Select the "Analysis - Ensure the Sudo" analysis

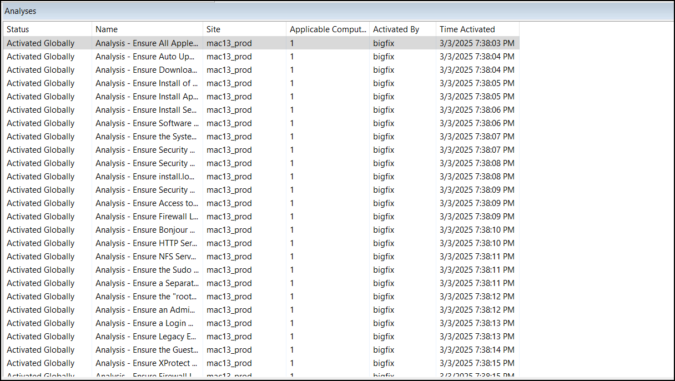coord(147,269)
